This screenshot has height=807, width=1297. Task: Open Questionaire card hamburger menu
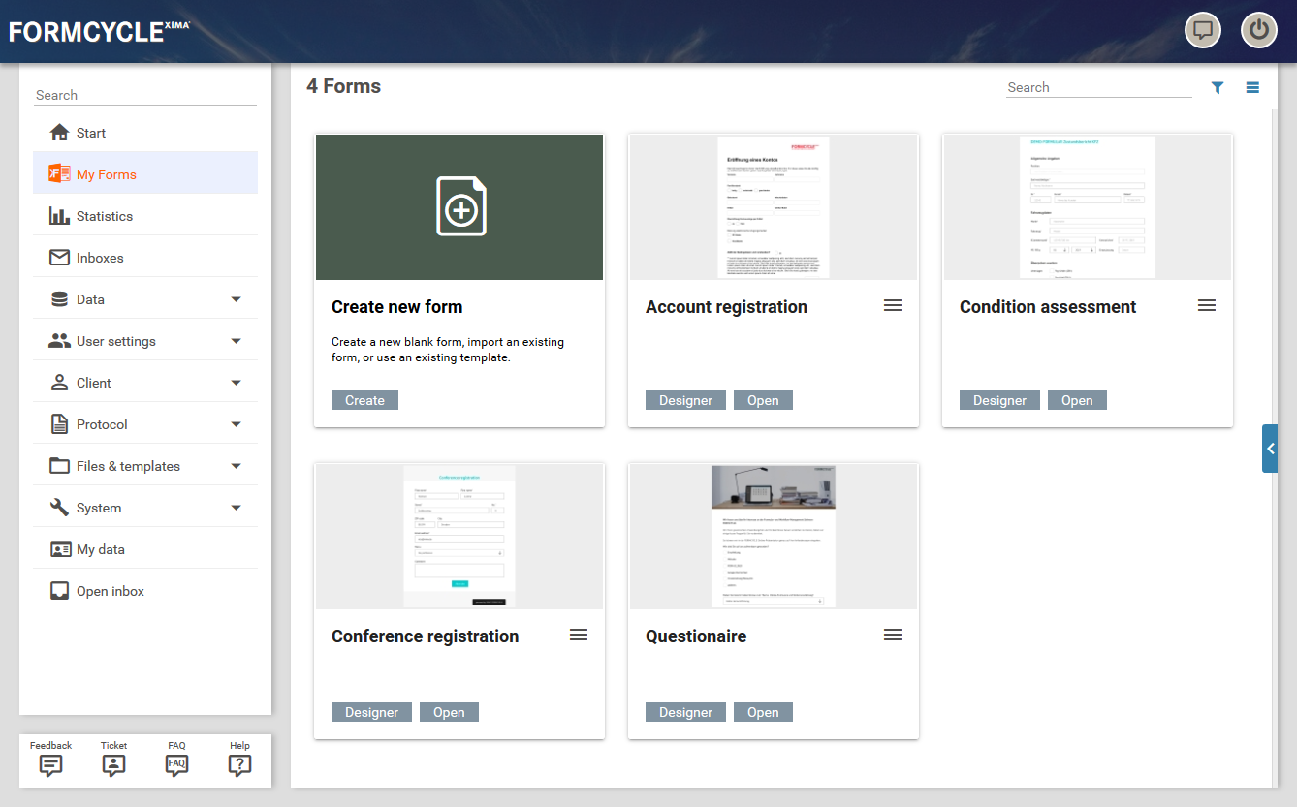click(893, 635)
